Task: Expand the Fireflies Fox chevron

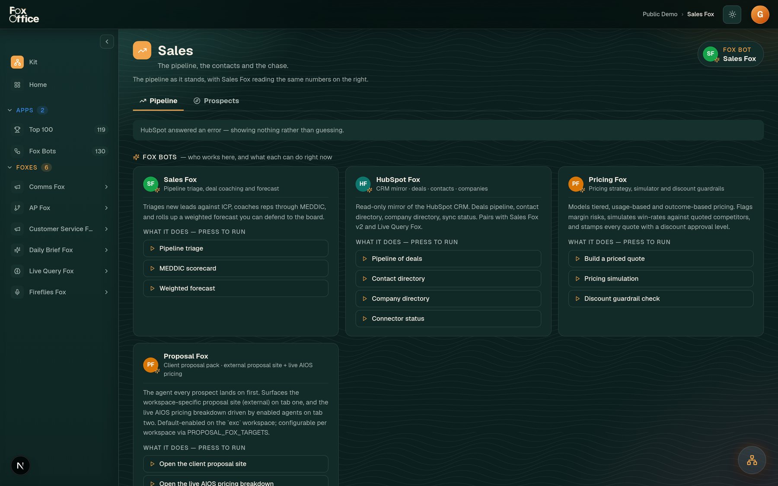Action: click(x=106, y=292)
